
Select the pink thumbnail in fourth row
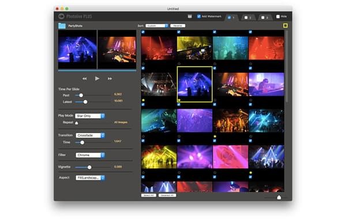point(230,157)
